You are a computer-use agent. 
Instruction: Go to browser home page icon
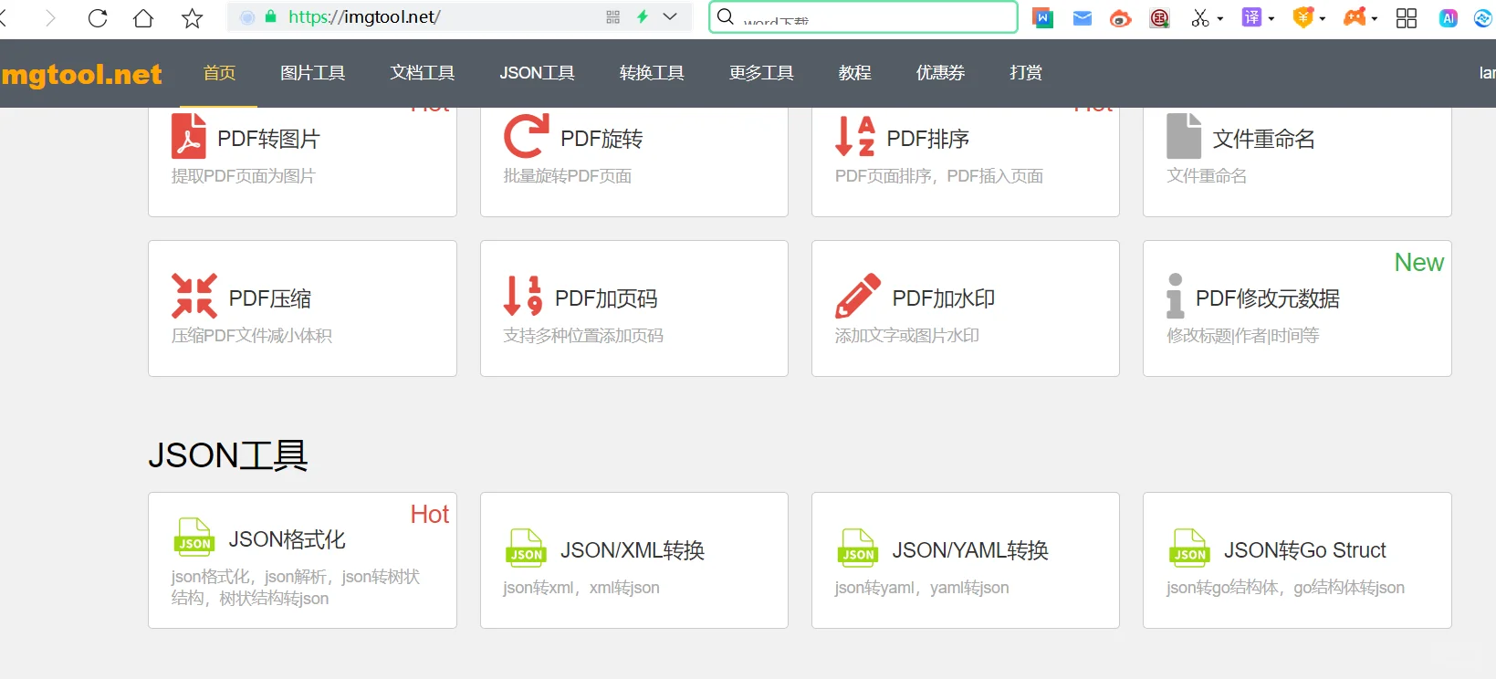143,18
